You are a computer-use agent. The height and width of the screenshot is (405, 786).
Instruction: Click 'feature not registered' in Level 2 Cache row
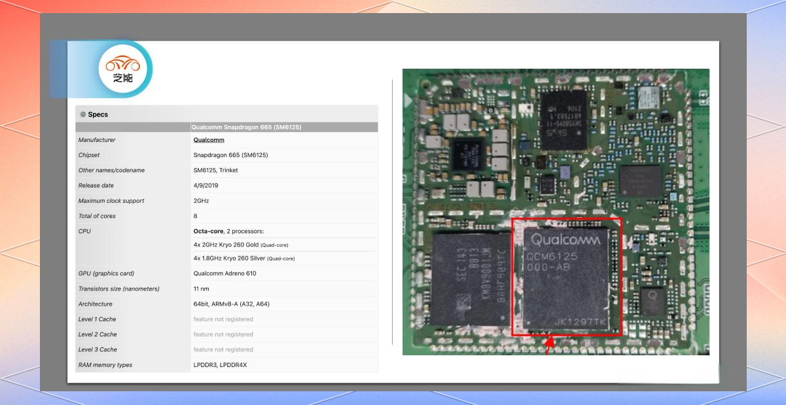(x=223, y=334)
